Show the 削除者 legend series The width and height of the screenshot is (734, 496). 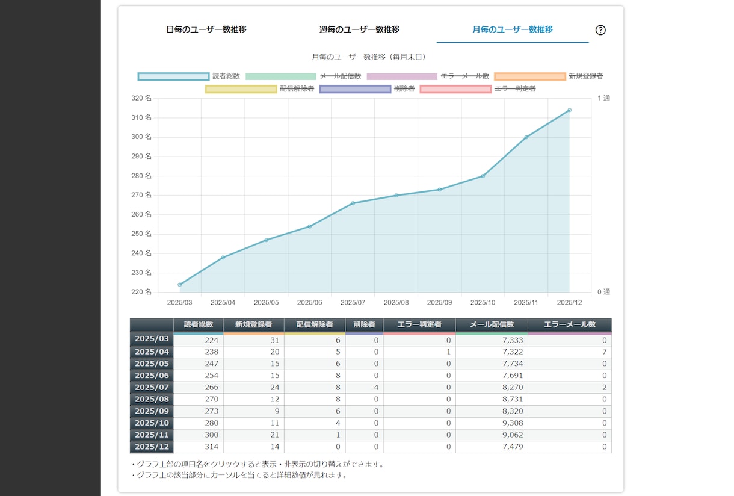click(x=367, y=89)
